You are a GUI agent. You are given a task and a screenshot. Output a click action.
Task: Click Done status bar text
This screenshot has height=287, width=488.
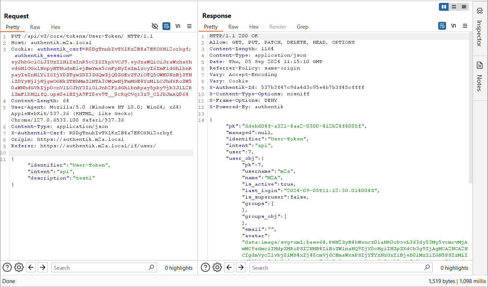click(x=9, y=281)
